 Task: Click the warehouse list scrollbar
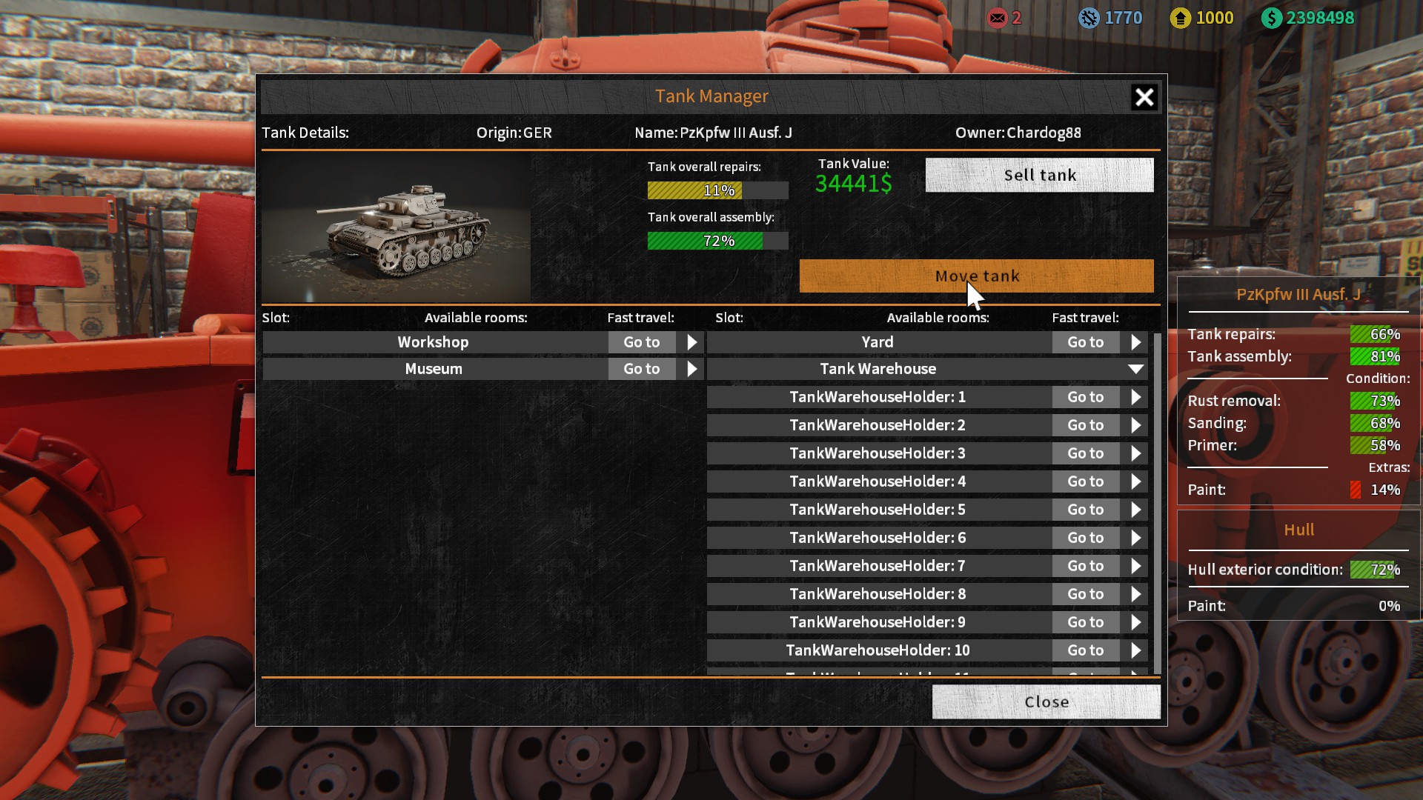[x=1157, y=504]
